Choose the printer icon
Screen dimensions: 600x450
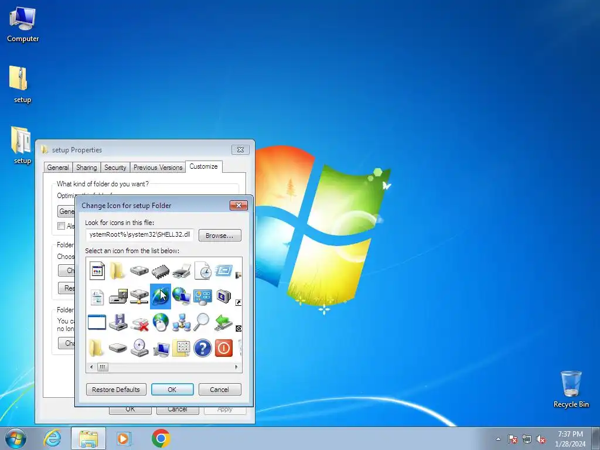tap(182, 271)
